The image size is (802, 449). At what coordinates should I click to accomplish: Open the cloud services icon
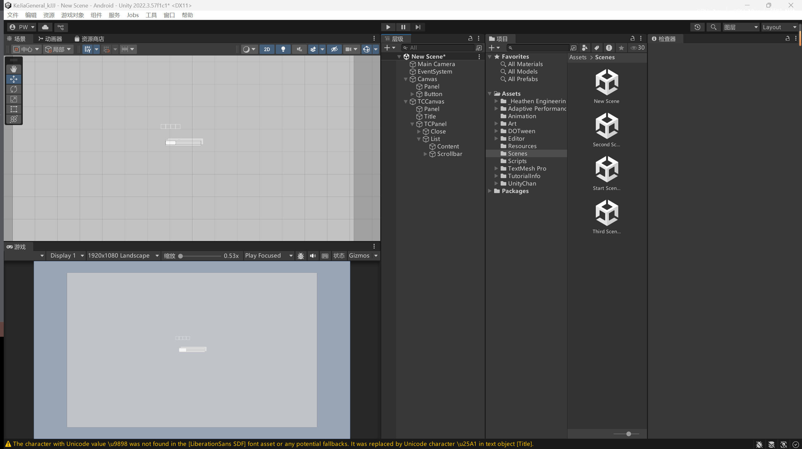(45, 27)
